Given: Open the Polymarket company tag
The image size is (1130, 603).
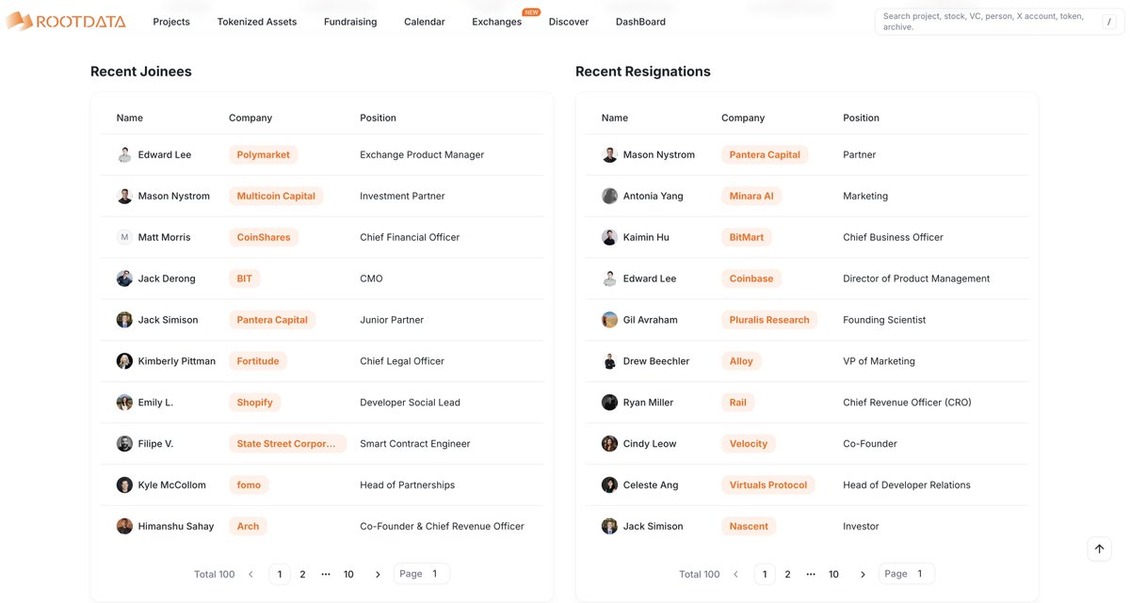Looking at the screenshot, I should coord(264,155).
